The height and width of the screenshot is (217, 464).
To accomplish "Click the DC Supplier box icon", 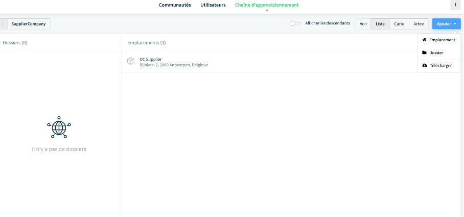I will tap(131, 61).
